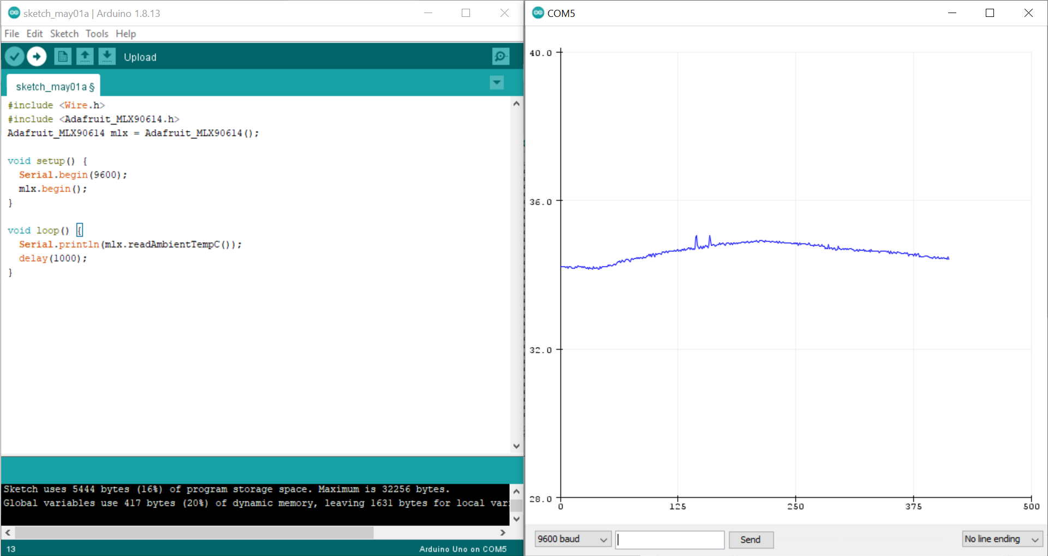Maximize the COM5 plotter window

click(x=990, y=13)
